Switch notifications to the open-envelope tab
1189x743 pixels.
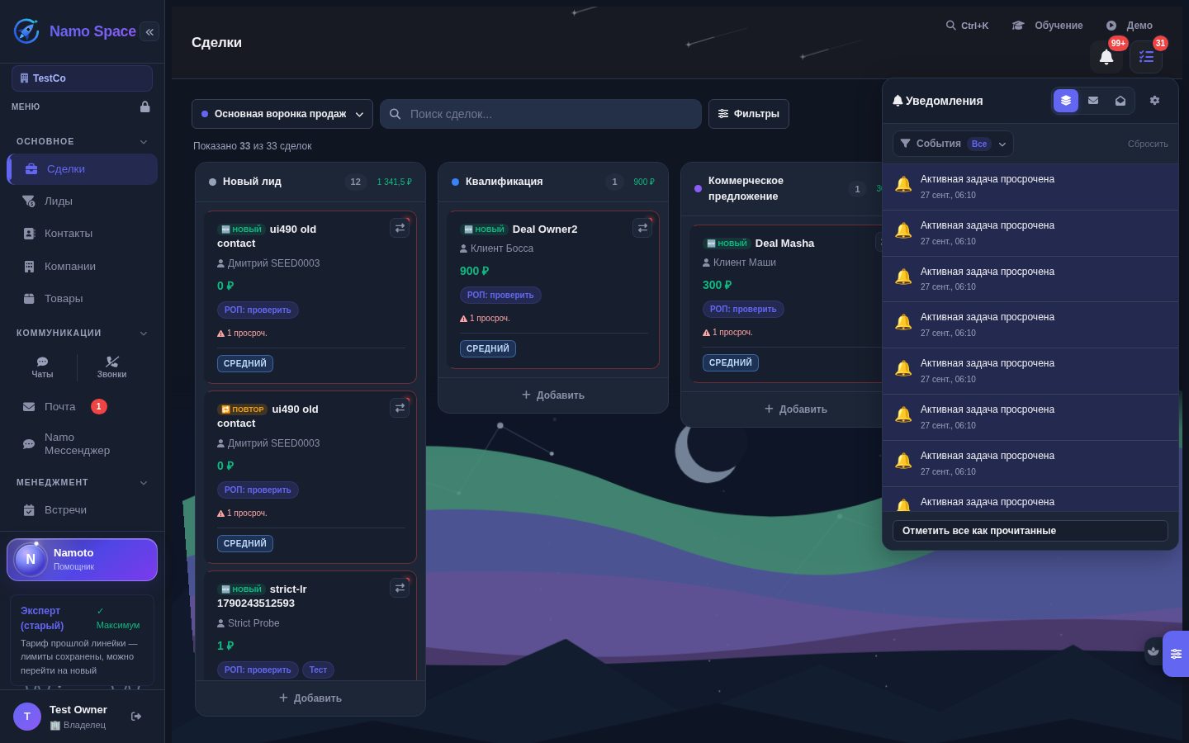tap(1120, 101)
